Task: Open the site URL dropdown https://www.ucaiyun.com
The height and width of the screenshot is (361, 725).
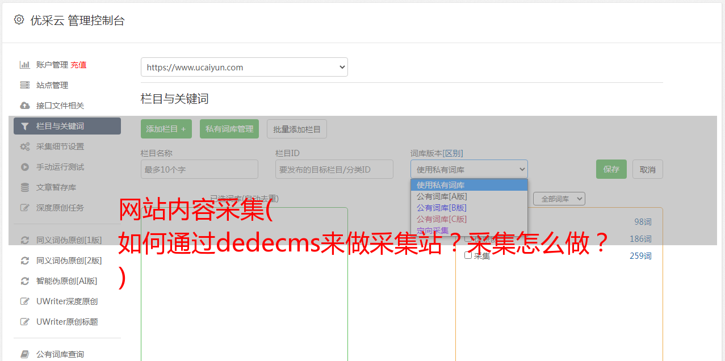Action: point(244,67)
